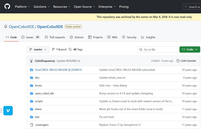Open the share folder
This screenshot has width=201, height=129.
tap(38, 109)
